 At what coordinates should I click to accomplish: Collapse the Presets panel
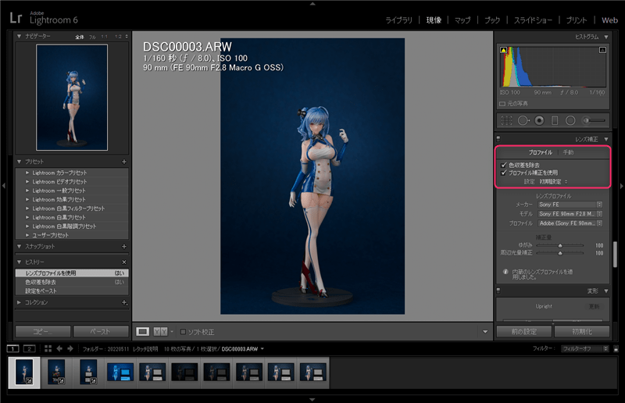click(x=19, y=162)
